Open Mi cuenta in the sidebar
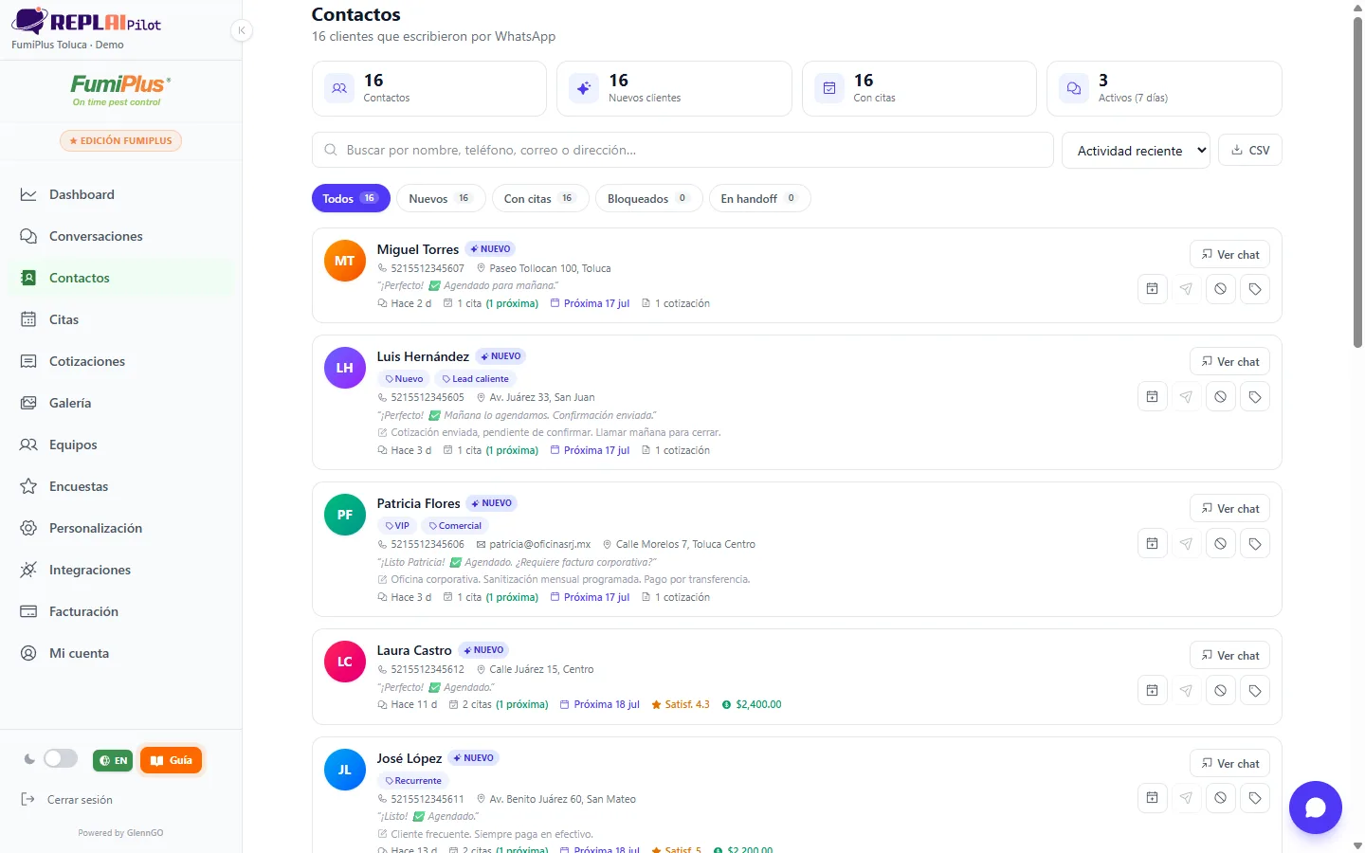Viewport: 1365px width, 853px height. click(x=121, y=653)
